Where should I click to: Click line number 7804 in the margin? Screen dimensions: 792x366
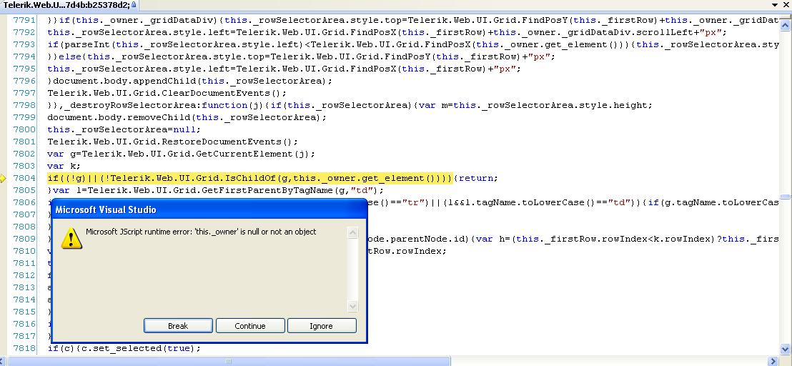24,178
